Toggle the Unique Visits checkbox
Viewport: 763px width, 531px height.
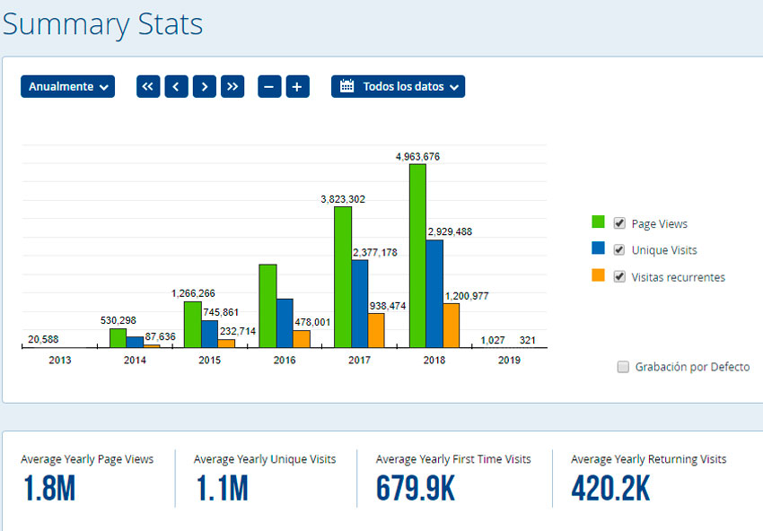[x=619, y=249]
